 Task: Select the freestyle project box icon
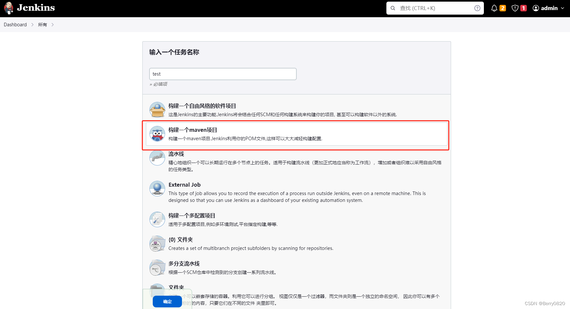pos(157,110)
